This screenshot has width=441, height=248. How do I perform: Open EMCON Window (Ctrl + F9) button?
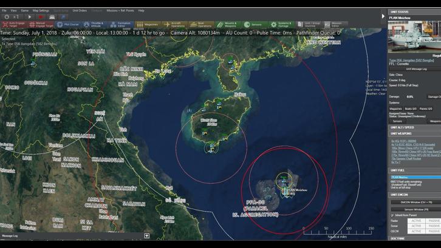416,202
